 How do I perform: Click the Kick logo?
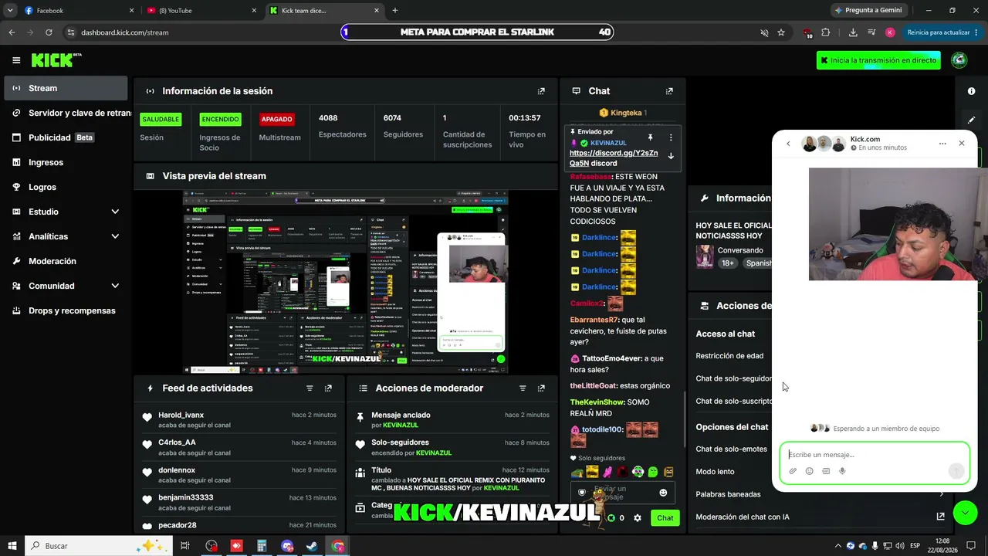(56, 60)
